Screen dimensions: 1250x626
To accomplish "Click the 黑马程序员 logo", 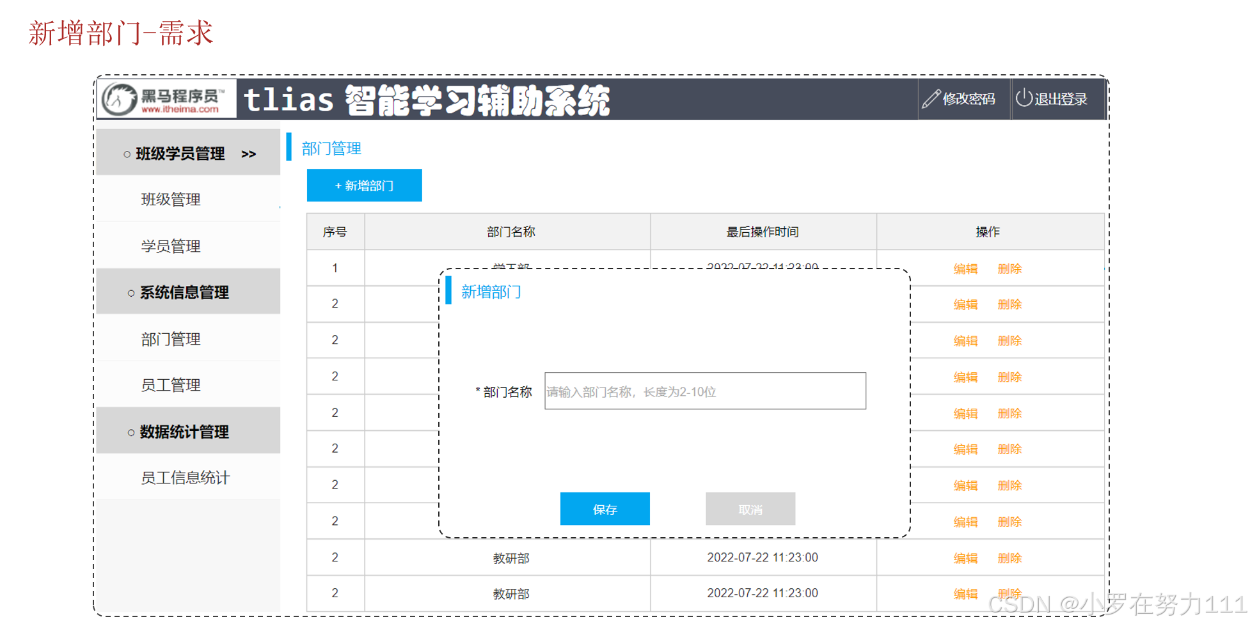I will click(167, 99).
